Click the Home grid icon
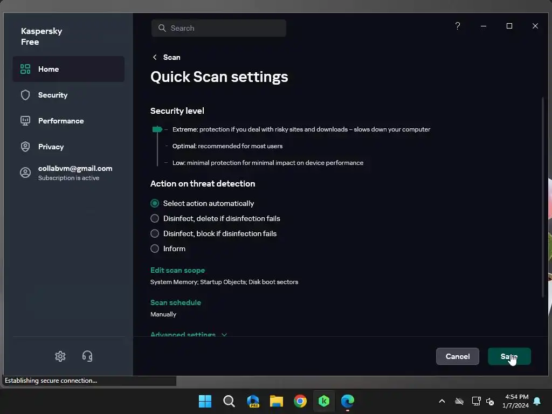552x414 pixels. (x=25, y=69)
